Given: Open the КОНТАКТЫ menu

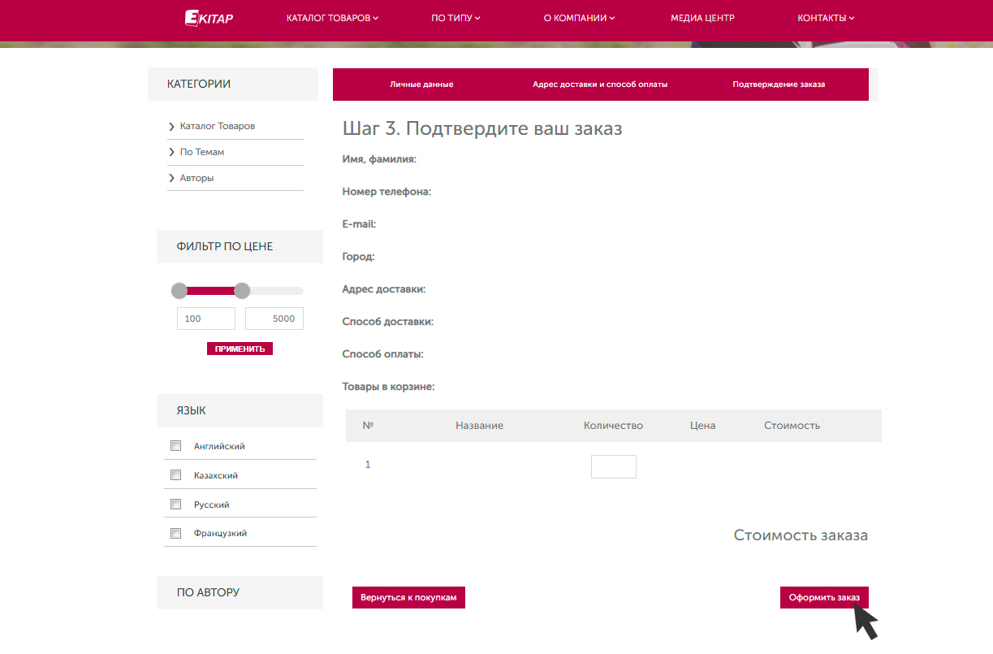Looking at the screenshot, I should point(826,18).
